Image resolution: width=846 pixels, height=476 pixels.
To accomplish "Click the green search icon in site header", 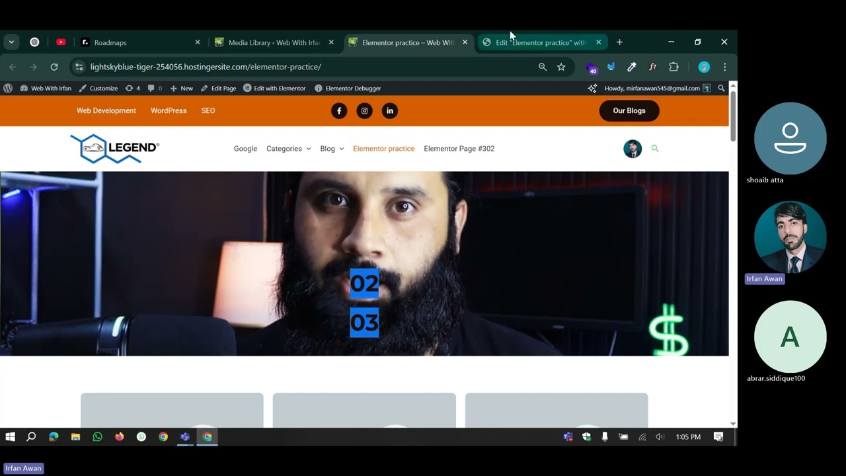I will pyautogui.click(x=655, y=149).
